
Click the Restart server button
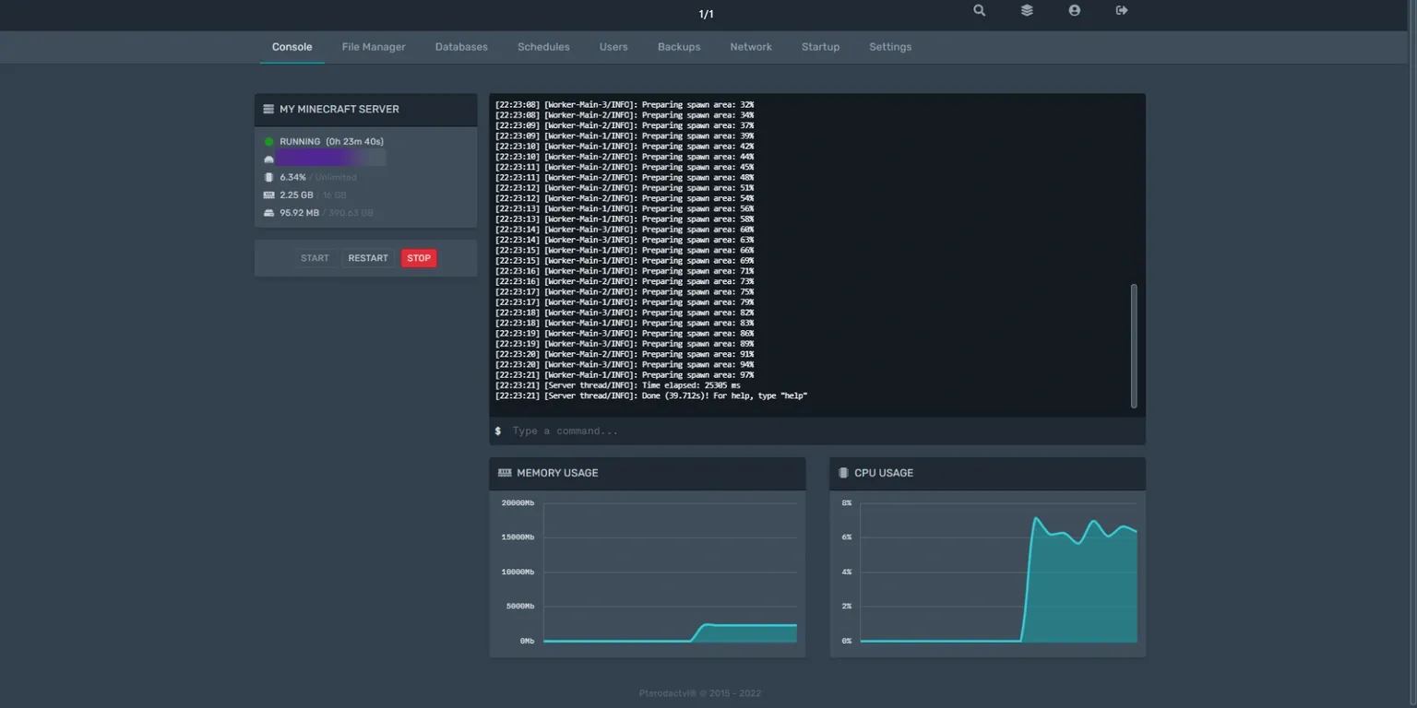pyautogui.click(x=368, y=258)
